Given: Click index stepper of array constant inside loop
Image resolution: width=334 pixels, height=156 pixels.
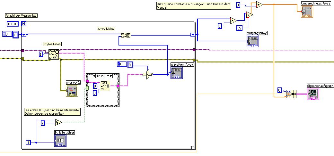Looking at the screenshot, I should pyautogui.click(x=119, y=64).
